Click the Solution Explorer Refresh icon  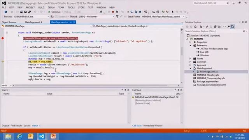click(207, 27)
